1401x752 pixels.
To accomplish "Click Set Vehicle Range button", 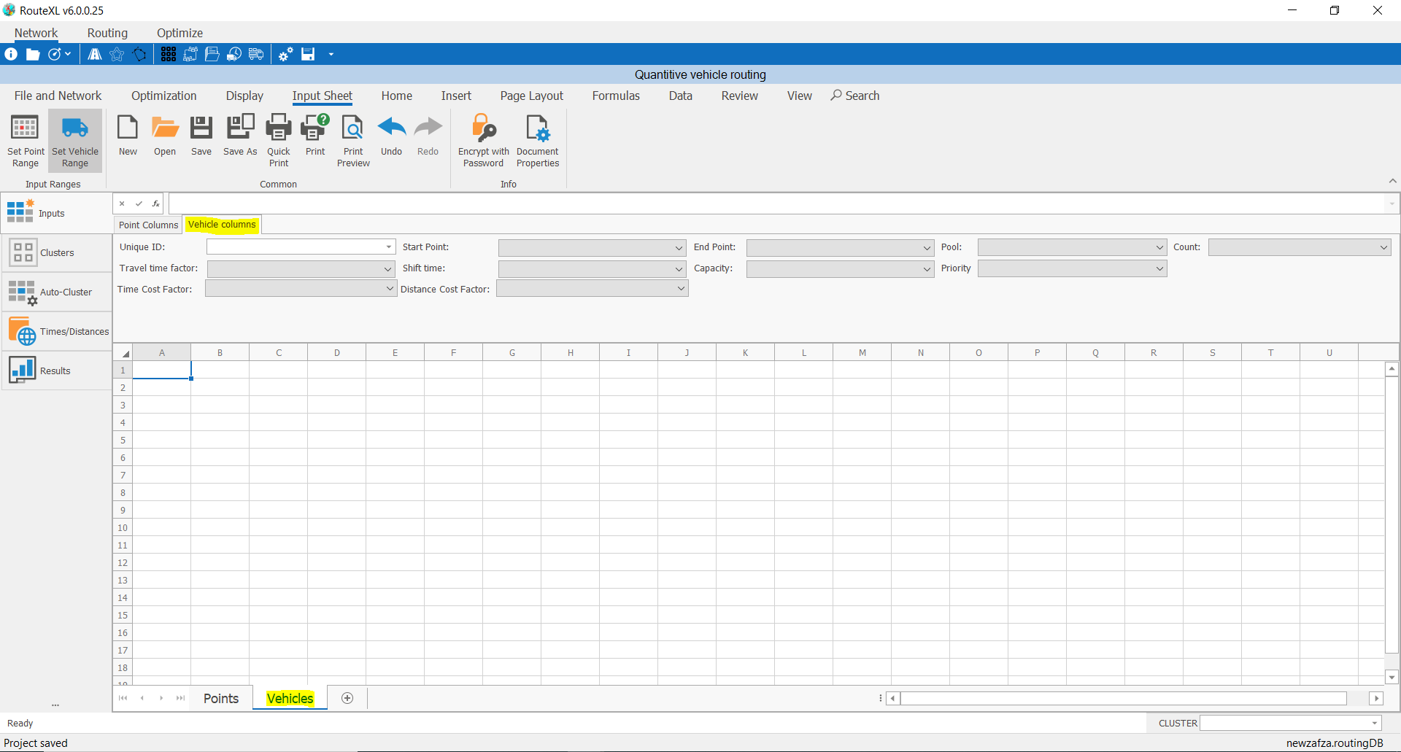I will click(x=75, y=141).
